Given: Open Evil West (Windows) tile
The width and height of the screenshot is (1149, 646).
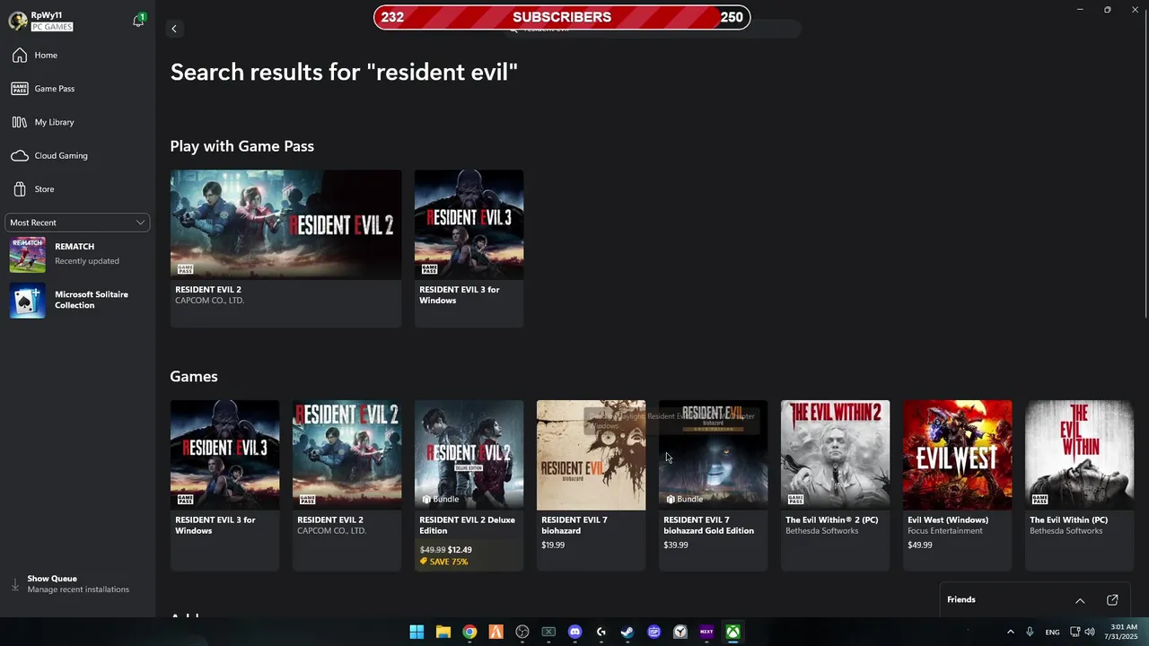Looking at the screenshot, I should pyautogui.click(x=957, y=485).
